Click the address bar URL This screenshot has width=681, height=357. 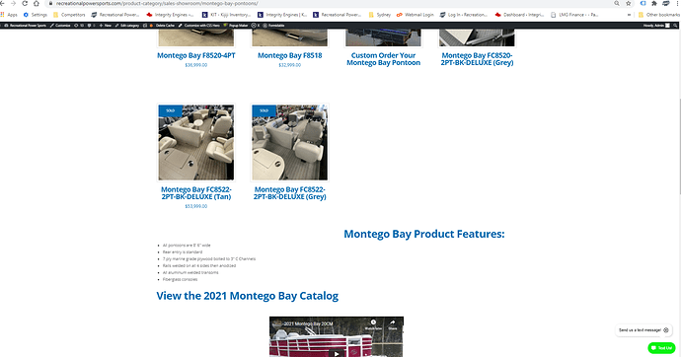coord(157,4)
